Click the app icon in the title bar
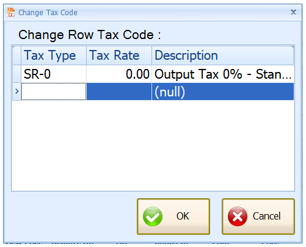Viewport: 306px width, 247px height. tap(11, 12)
